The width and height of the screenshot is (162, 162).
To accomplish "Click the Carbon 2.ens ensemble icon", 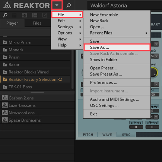I will click(x=5, y=98).
